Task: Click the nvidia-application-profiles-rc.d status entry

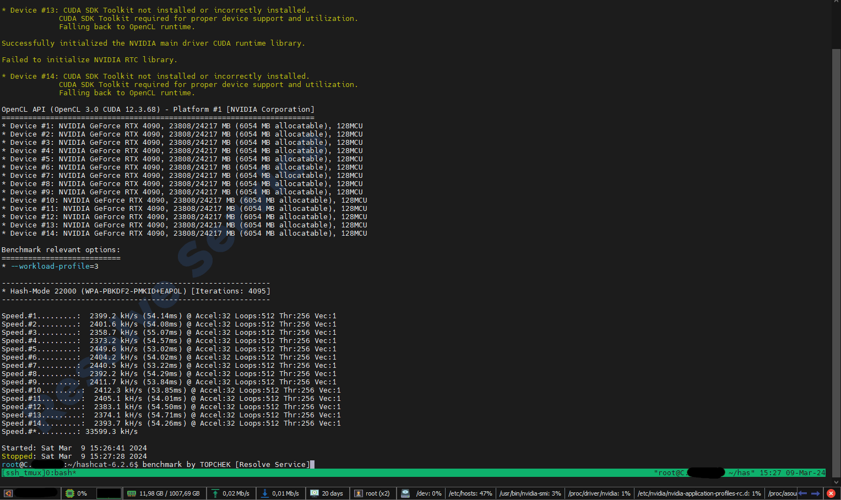Action: pyautogui.click(x=699, y=493)
